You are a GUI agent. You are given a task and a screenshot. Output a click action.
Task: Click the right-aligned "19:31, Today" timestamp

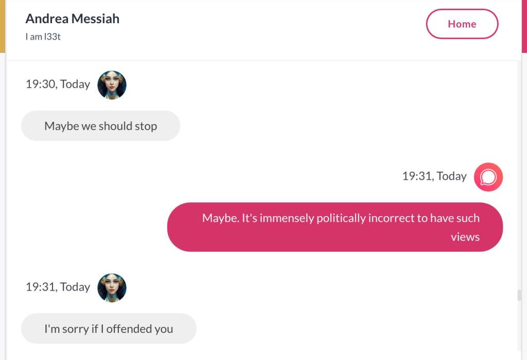coord(434,176)
